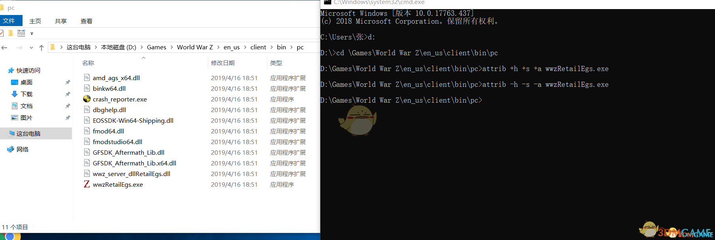Select the file name GFSDK_Aftermath_Lib.dll
The width and height of the screenshot is (715, 240).
pyautogui.click(x=128, y=152)
